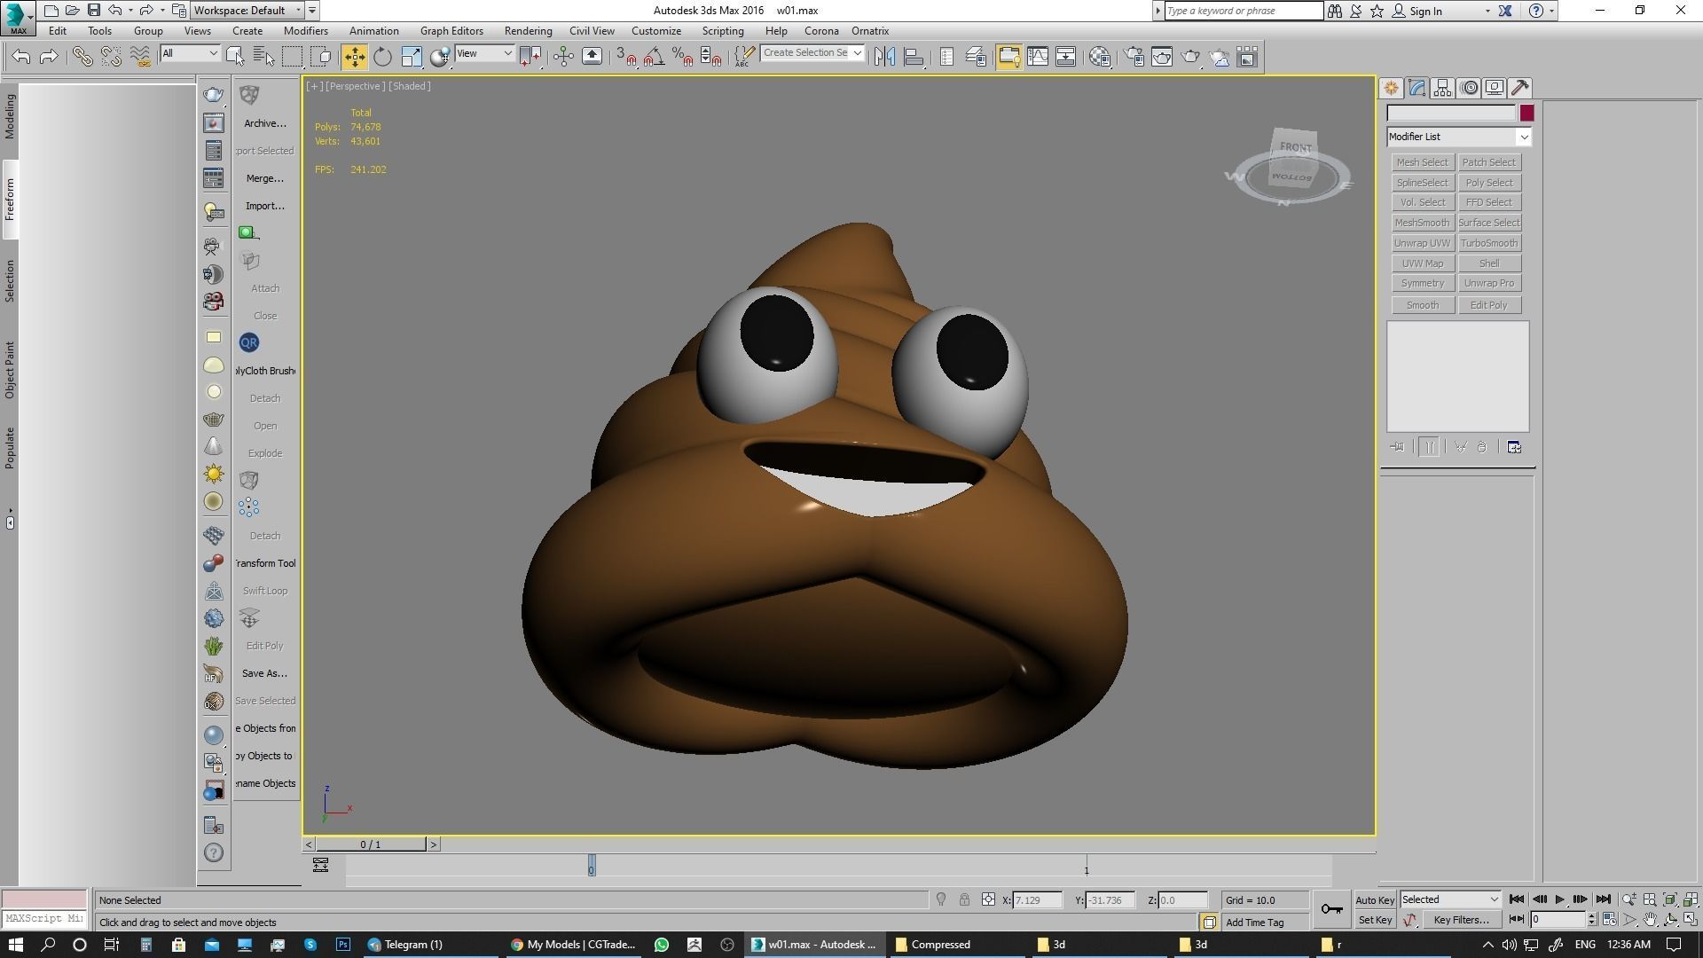Screen dimensions: 1703x958
Task: Toggle Percent Snap
Action: pos(682,57)
